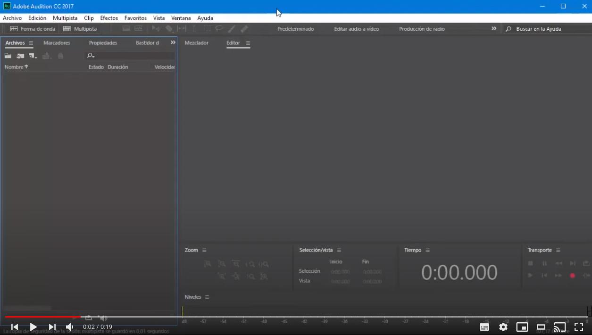Open file folder icon in Archivos panel
The height and width of the screenshot is (335, 592).
point(8,56)
